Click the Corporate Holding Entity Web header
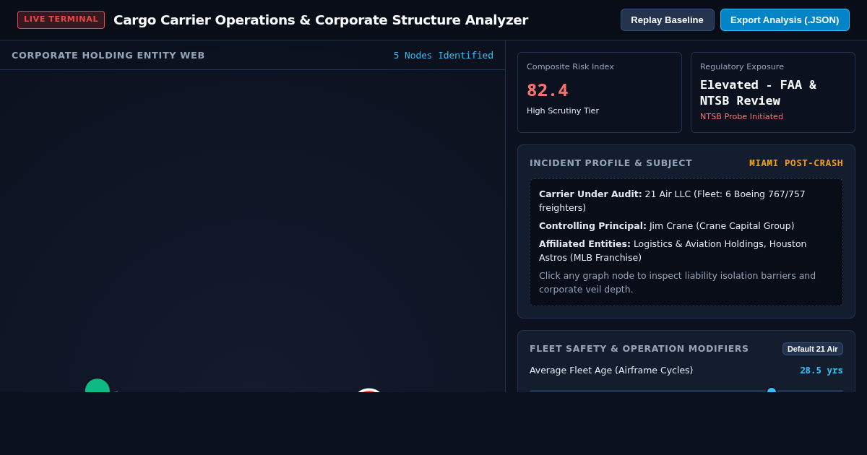 pyautogui.click(x=108, y=56)
